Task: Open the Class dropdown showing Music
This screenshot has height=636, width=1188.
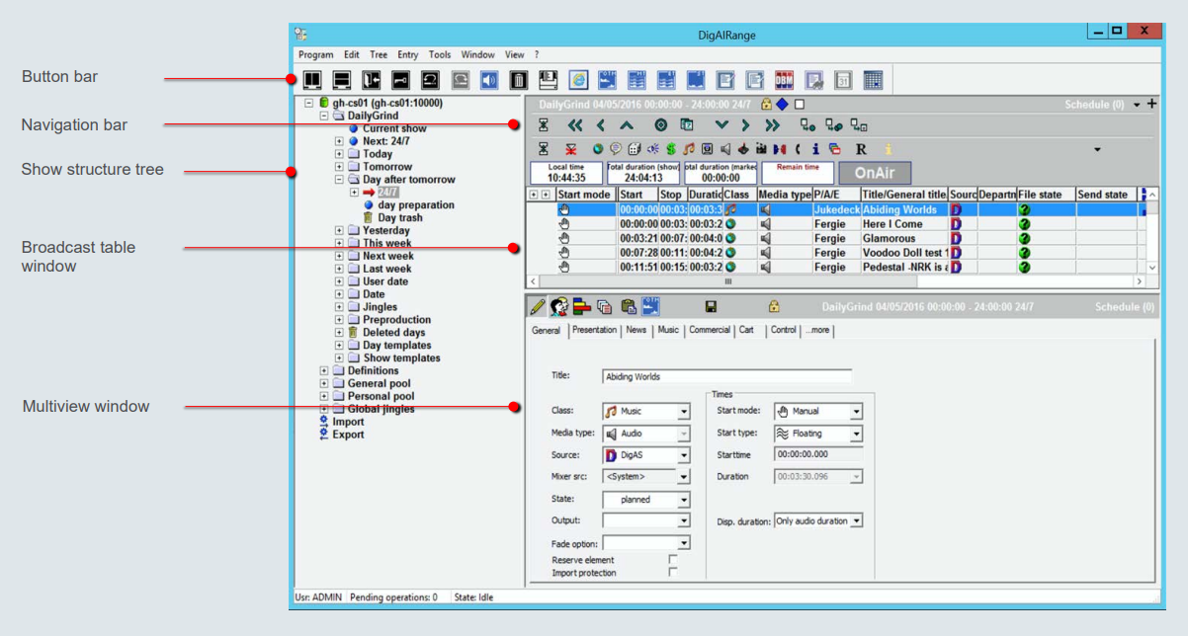Action: pos(646,412)
